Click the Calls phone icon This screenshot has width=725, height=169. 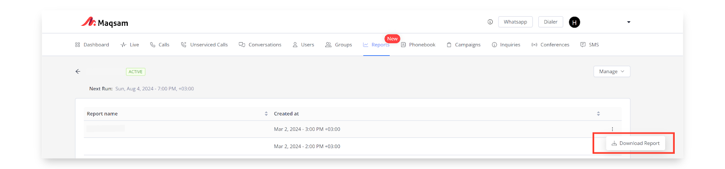click(153, 45)
